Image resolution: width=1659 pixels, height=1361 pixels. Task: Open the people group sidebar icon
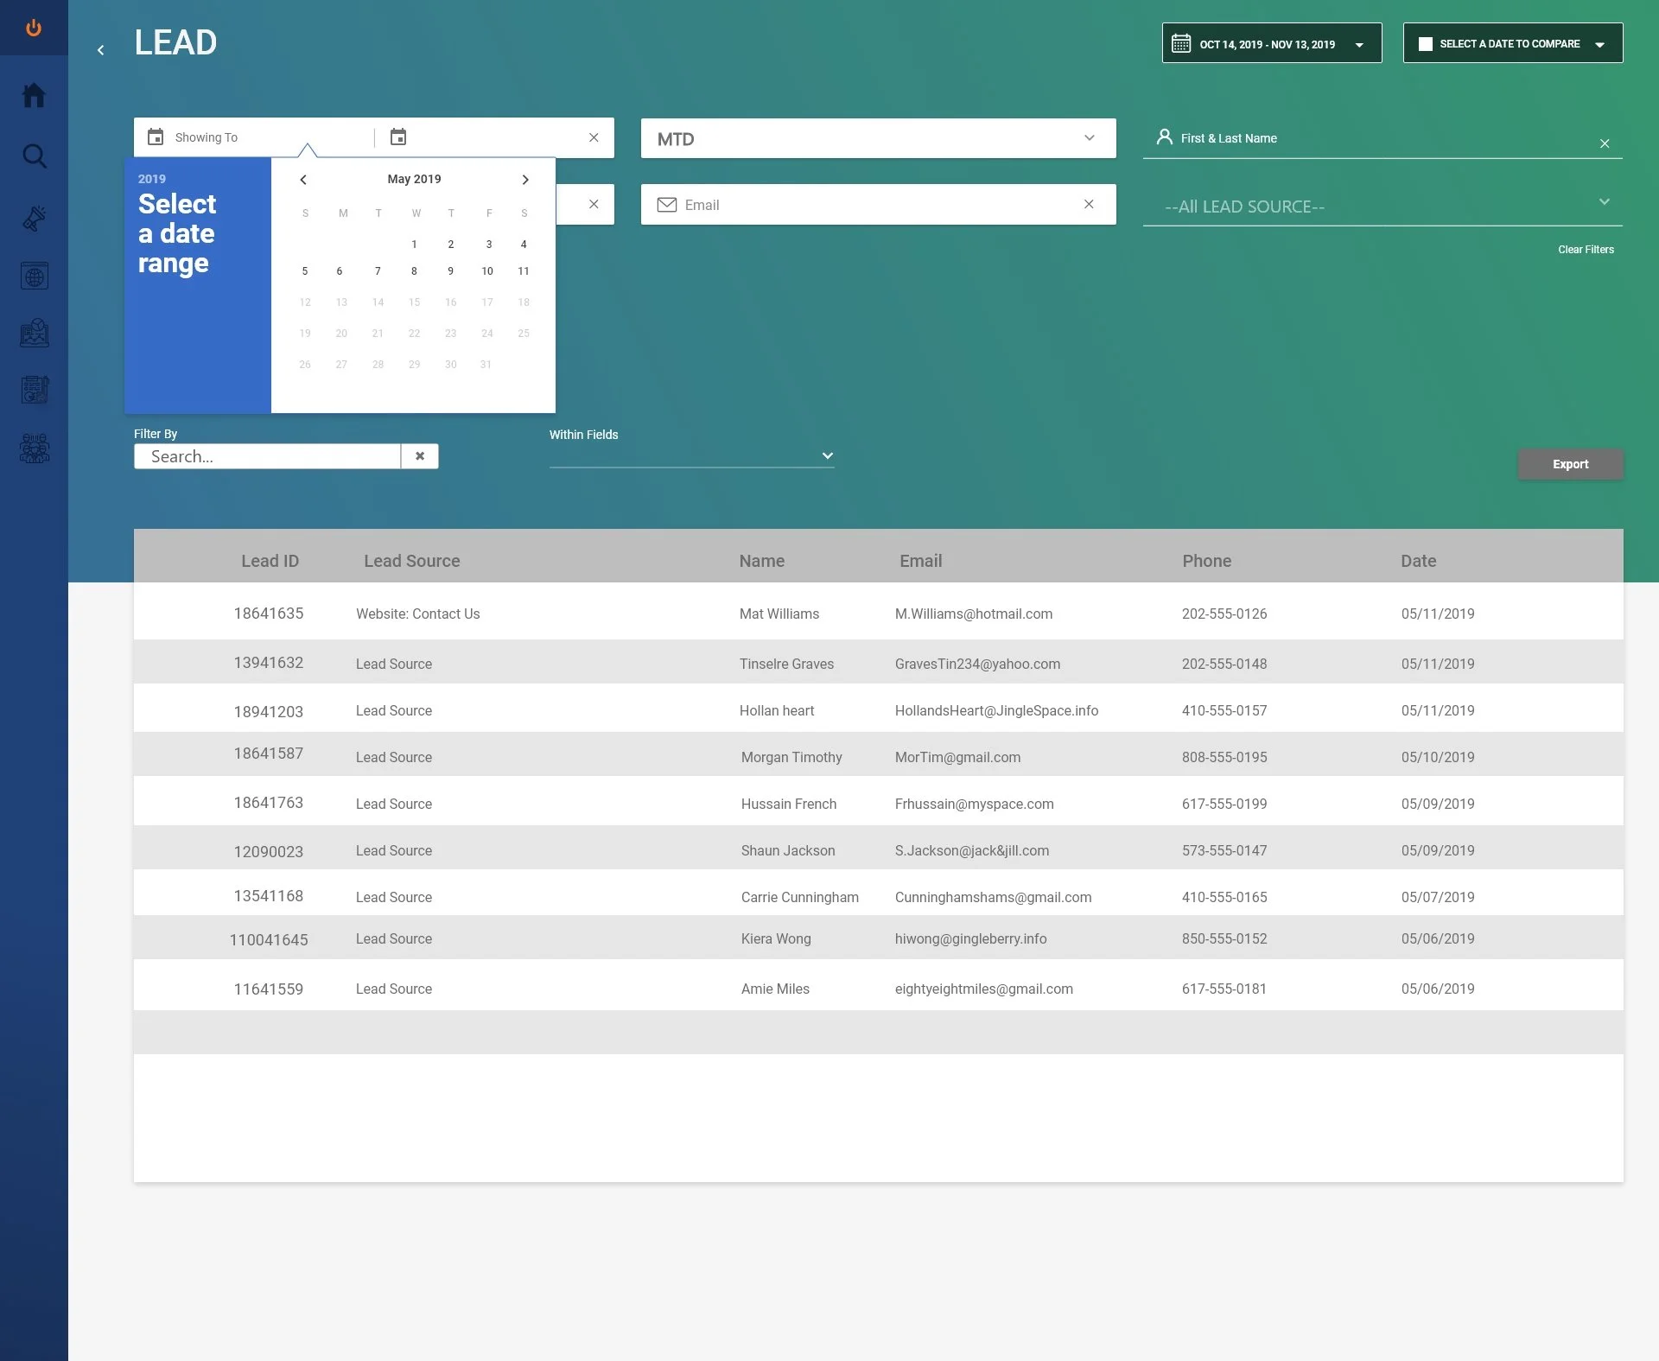34,448
